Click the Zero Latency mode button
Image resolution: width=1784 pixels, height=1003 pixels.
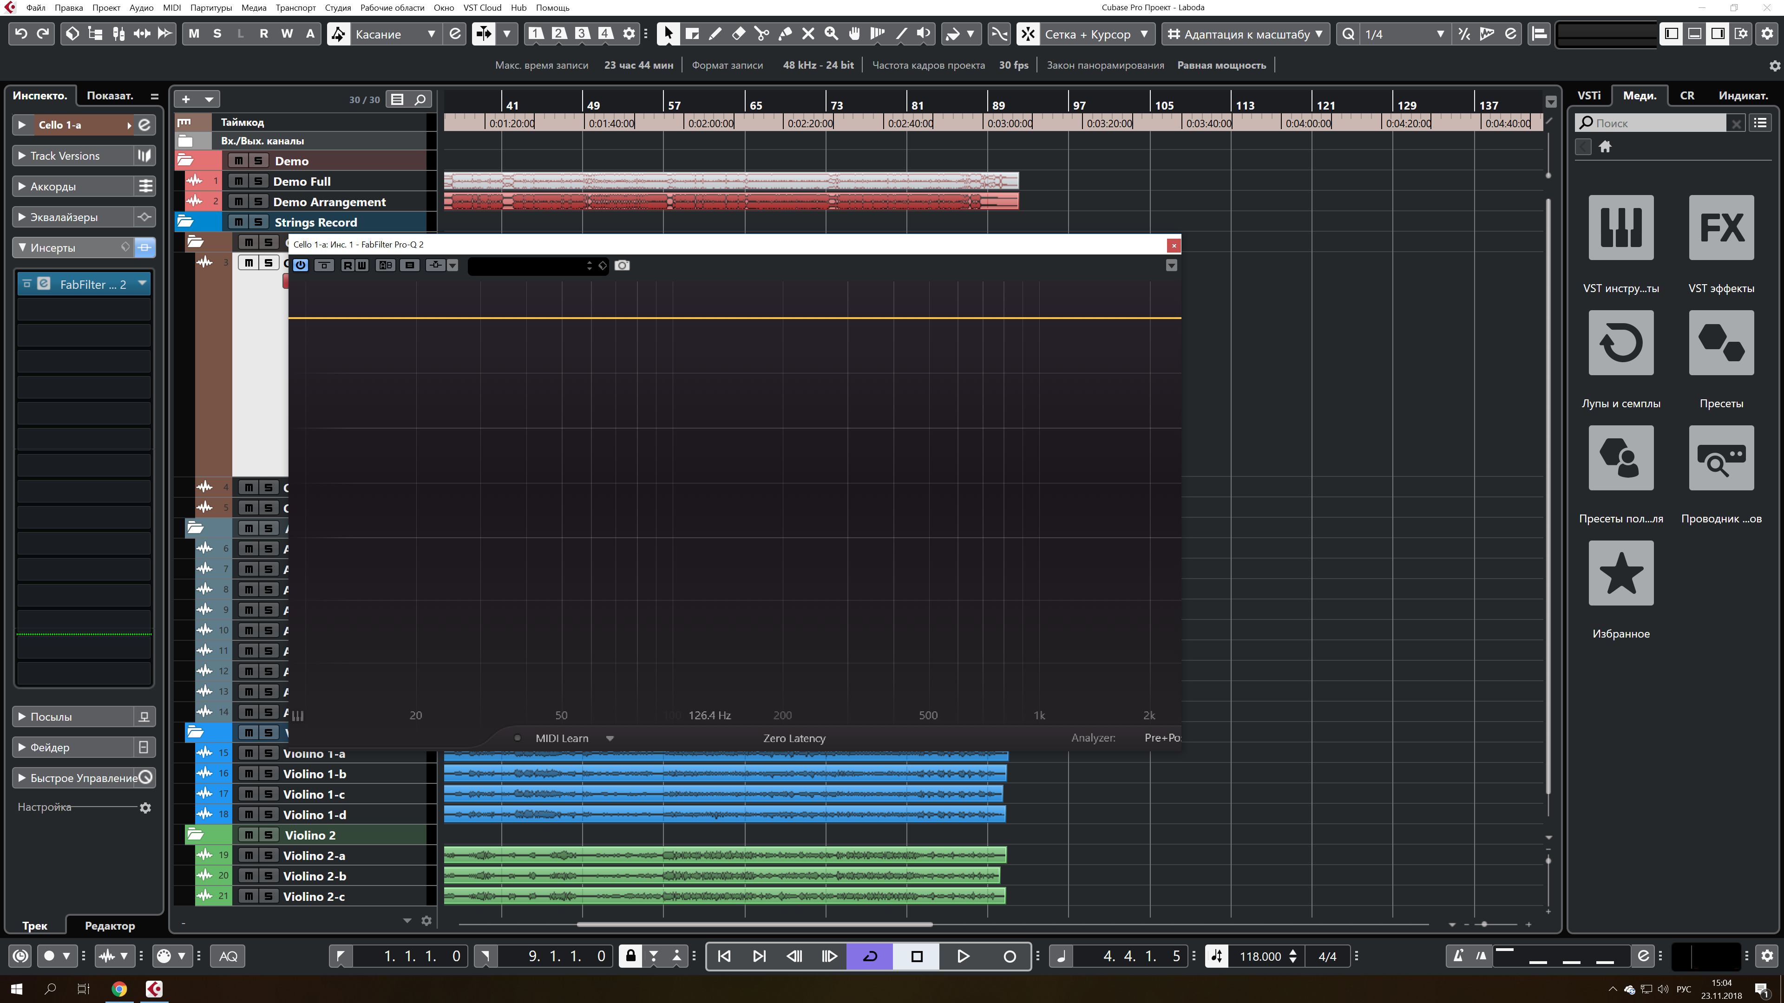click(794, 738)
